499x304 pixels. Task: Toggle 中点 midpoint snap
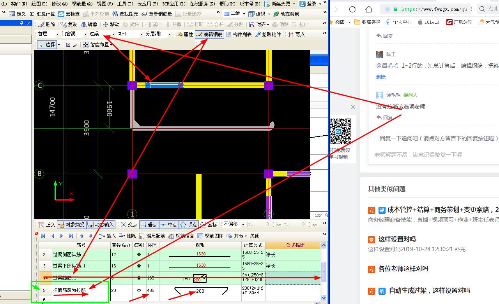pos(169,224)
